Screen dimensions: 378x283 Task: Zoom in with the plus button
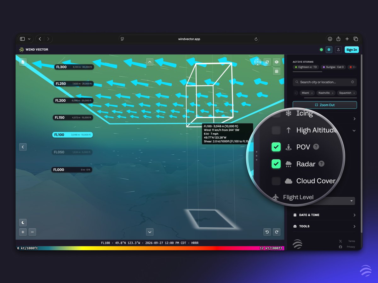(x=23, y=232)
